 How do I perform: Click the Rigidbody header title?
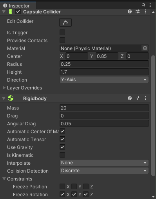coord(35,99)
